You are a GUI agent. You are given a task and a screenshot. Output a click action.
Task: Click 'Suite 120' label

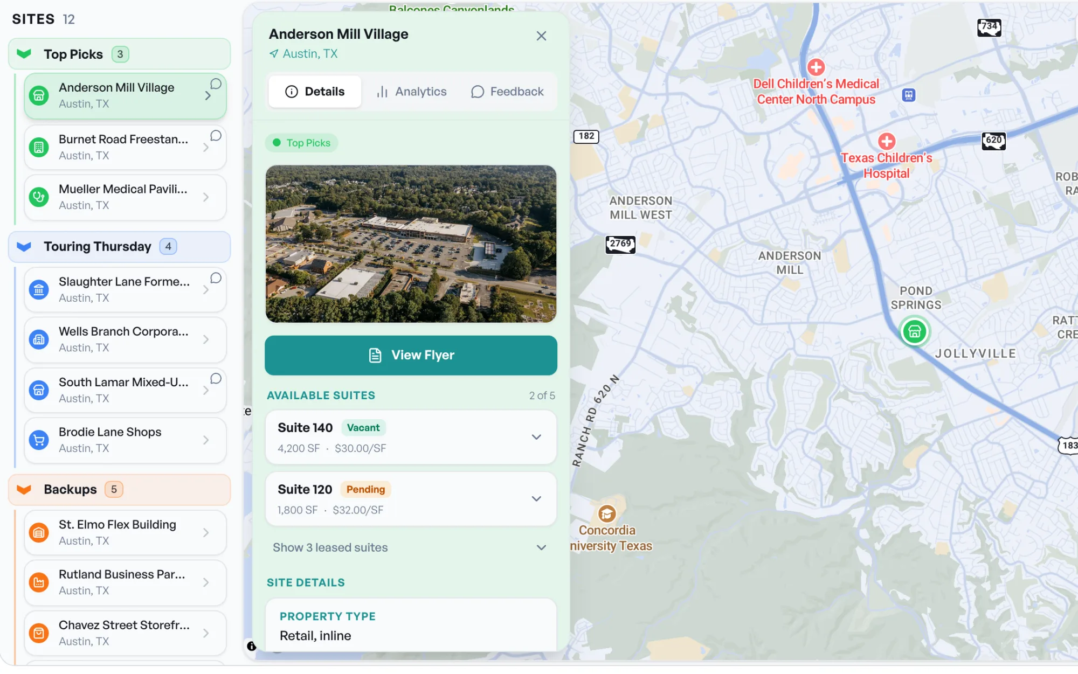(x=305, y=490)
